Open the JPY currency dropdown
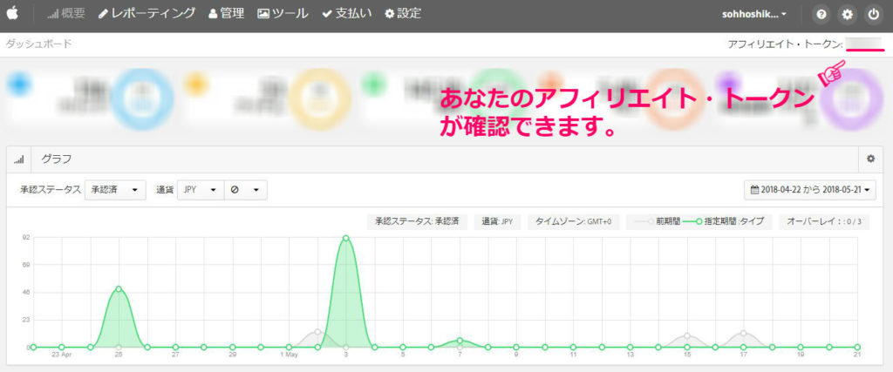This screenshot has height=372, width=893. click(201, 191)
